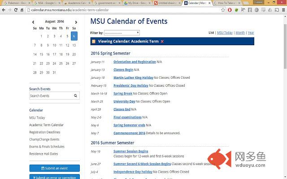Open the Commencement 2016 event link
The width and height of the screenshot is (287, 179).
pyautogui.click(x=129, y=133)
